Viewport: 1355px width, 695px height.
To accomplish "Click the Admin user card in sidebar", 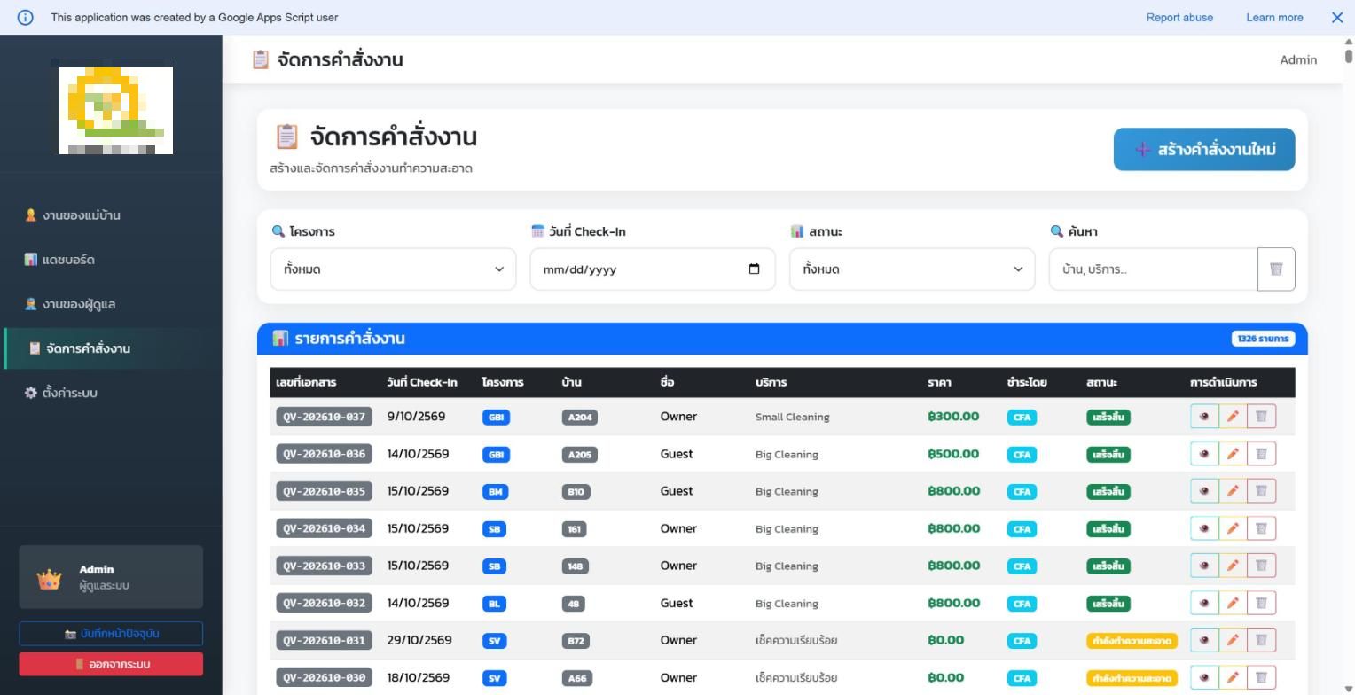I will click(111, 577).
